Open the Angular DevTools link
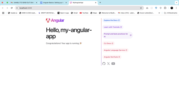 (112, 57)
